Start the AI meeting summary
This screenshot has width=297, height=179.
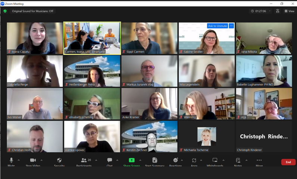click(x=154, y=161)
